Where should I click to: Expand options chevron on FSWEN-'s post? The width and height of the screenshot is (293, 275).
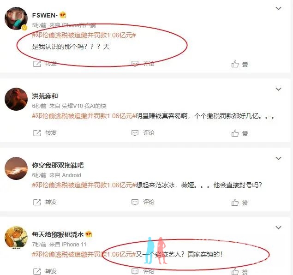pyautogui.click(x=278, y=8)
